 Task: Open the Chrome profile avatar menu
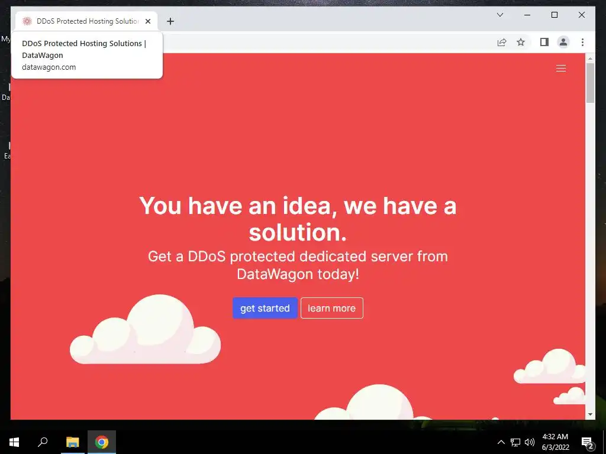[x=563, y=42]
